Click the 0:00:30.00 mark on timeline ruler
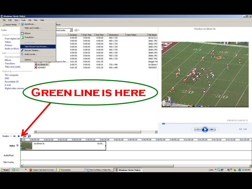This screenshot has width=252, height=189. 104,140
